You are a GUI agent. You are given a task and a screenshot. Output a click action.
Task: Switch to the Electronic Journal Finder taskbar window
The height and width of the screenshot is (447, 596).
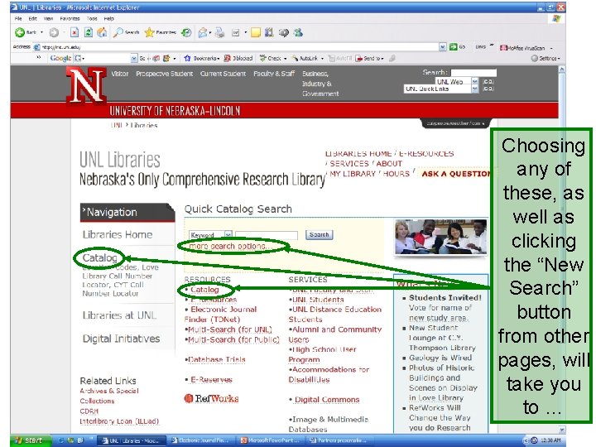[x=200, y=440]
